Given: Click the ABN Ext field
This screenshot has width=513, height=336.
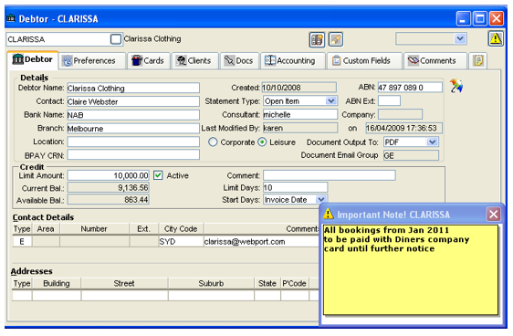Looking at the screenshot, I should coord(389,100).
